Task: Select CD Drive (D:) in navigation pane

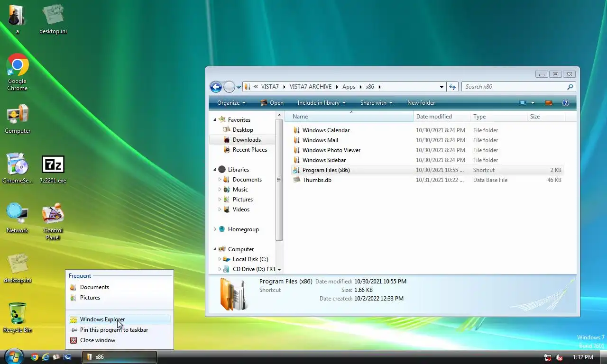Action: click(249, 269)
